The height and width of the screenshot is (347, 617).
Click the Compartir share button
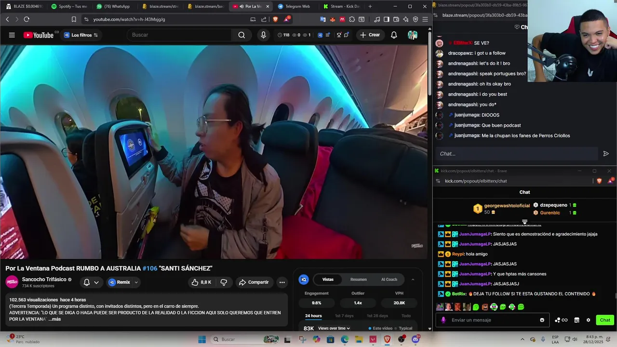(x=254, y=282)
